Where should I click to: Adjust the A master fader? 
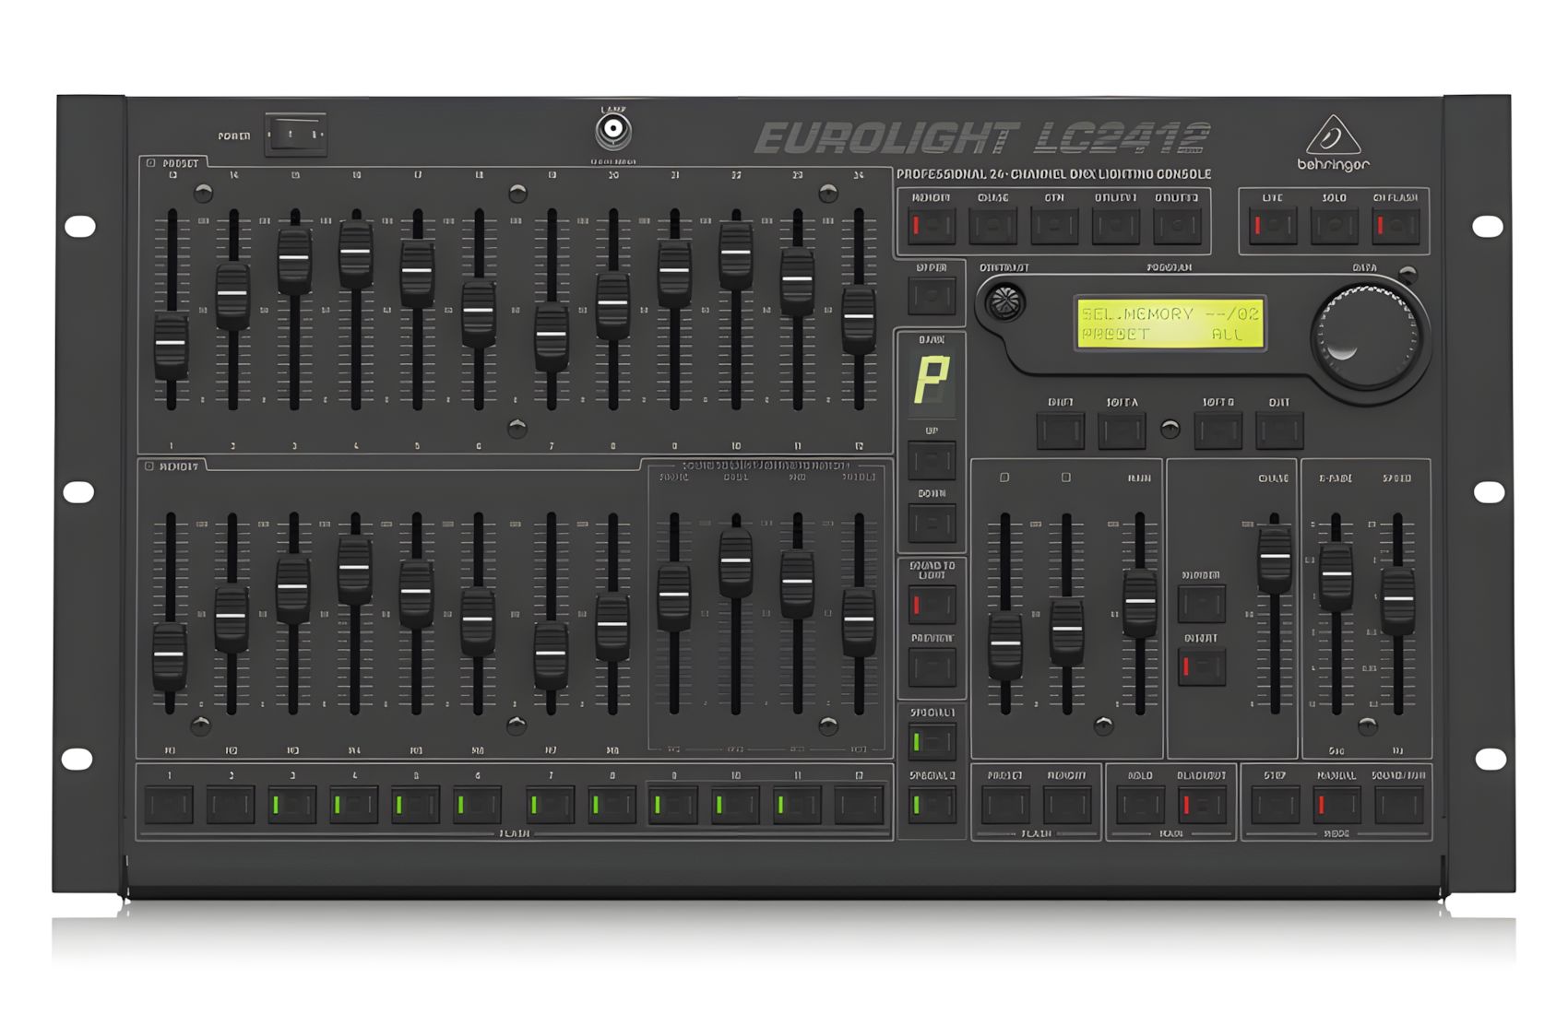point(1005,647)
